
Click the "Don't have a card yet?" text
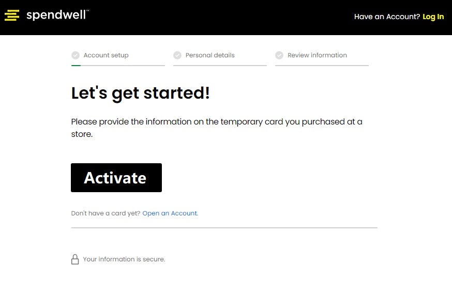[x=106, y=213]
